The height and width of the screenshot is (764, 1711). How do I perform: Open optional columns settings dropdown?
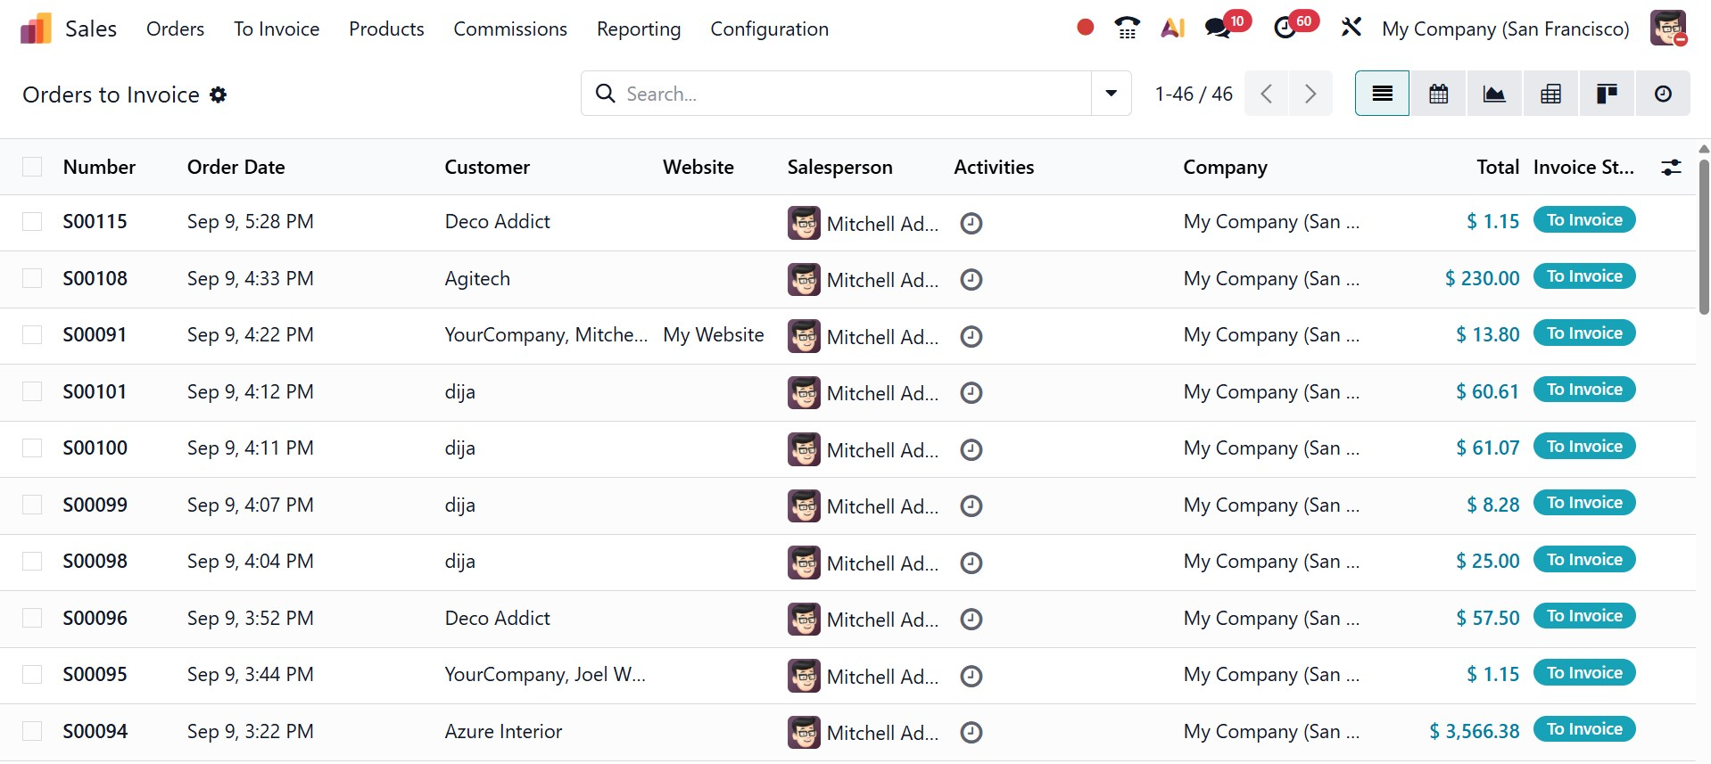pyautogui.click(x=1671, y=167)
